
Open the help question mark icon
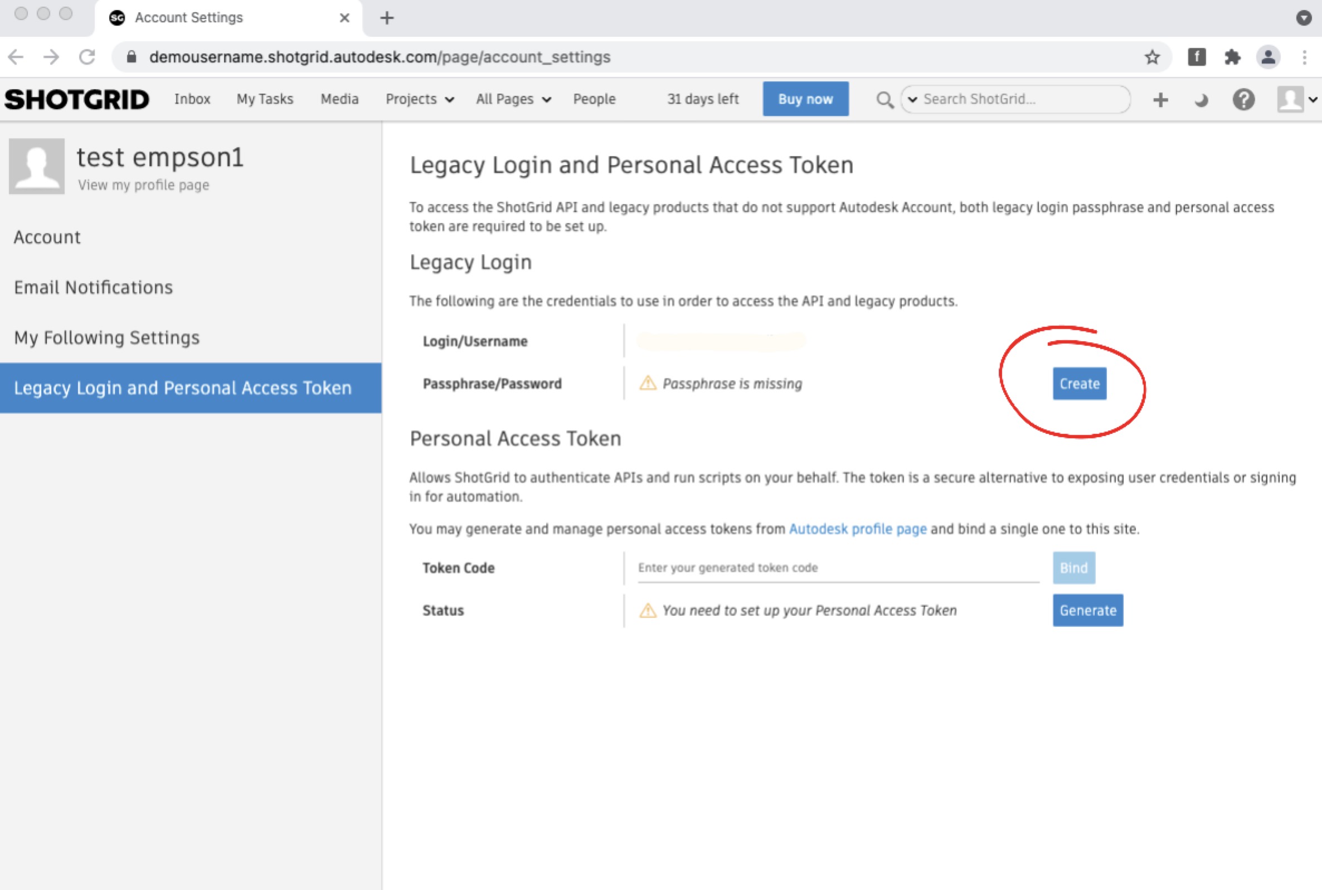pyautogui.click(x=1243, y=100)
